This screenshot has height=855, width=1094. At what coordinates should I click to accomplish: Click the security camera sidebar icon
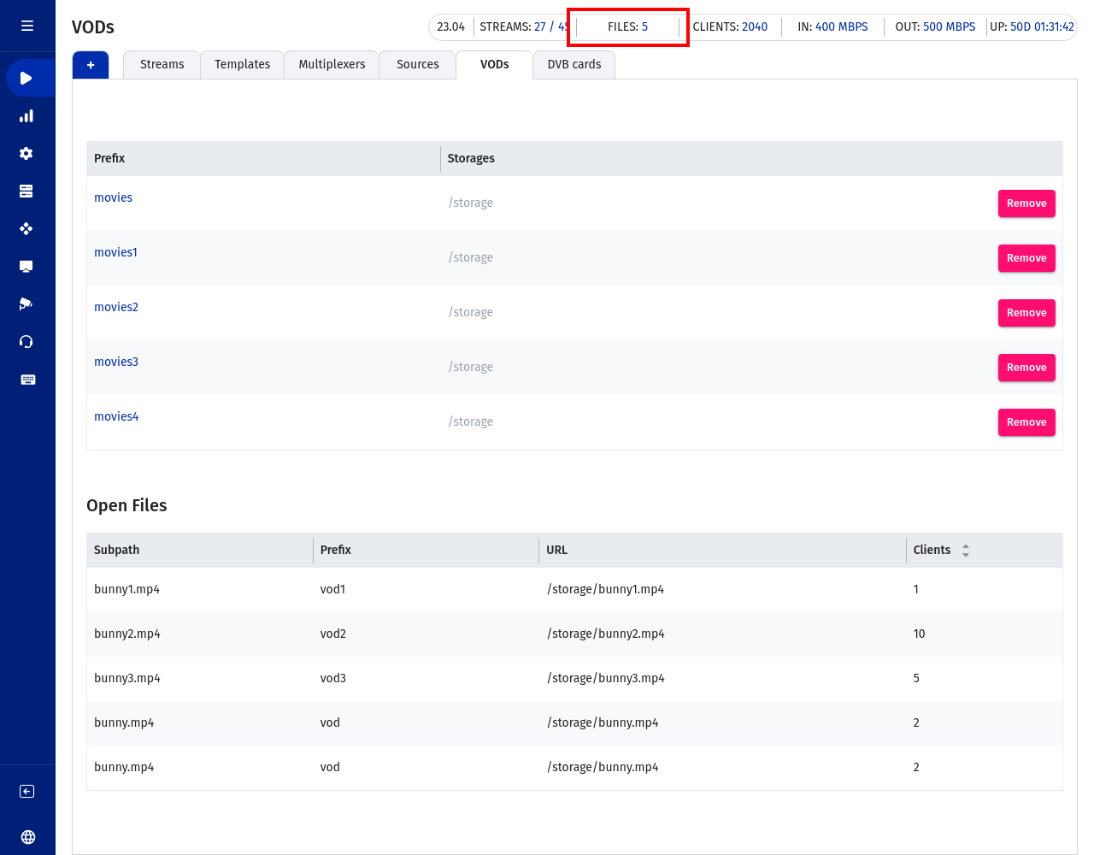pyautogui.click(x=26, y=304)
